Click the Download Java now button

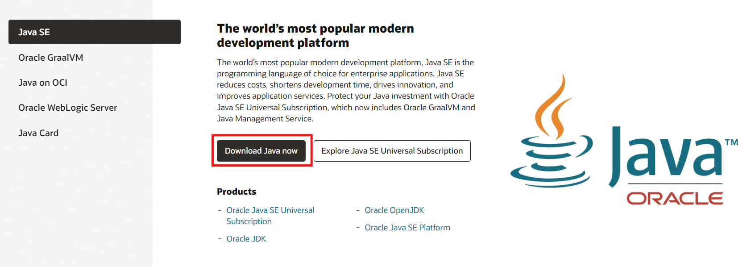(x=261, y=151)
